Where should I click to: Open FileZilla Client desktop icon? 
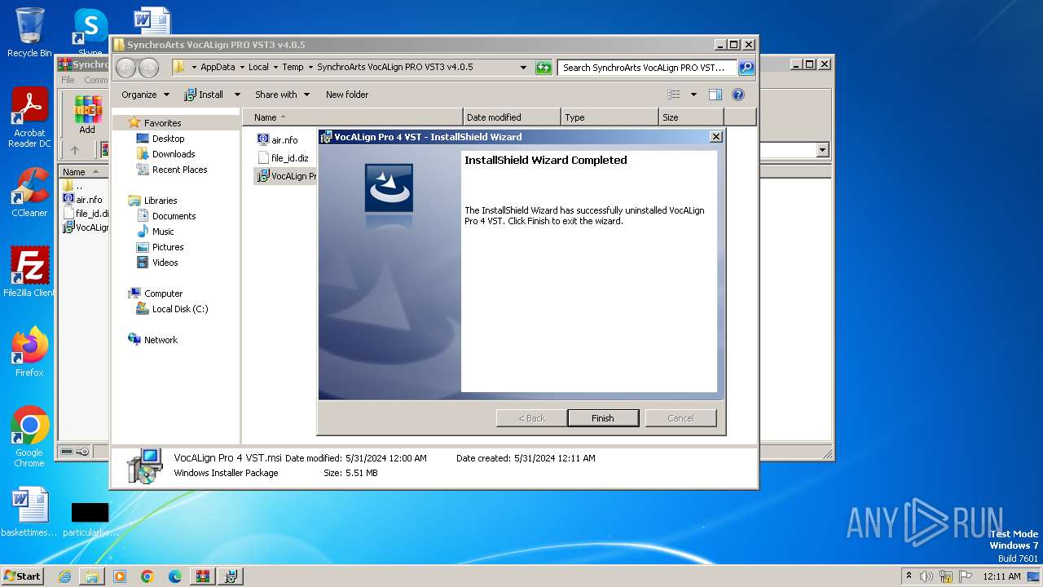29,272
